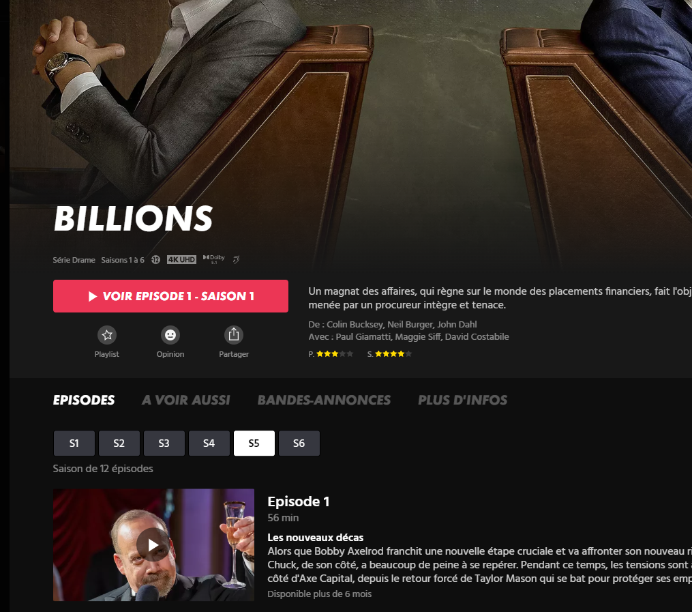Select season S1
692x612 pixels.
pyautogui.click(x=74, y=443)
